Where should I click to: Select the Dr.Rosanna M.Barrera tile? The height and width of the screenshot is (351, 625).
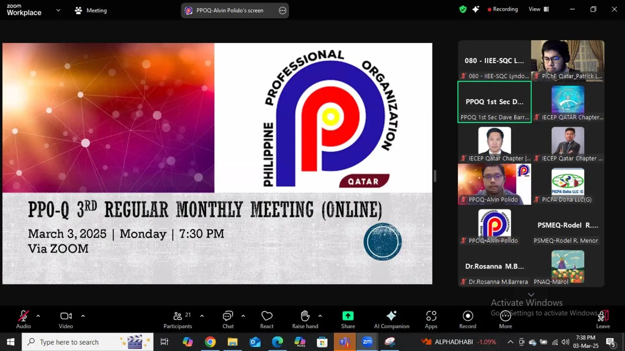click(x=494, y=266)
